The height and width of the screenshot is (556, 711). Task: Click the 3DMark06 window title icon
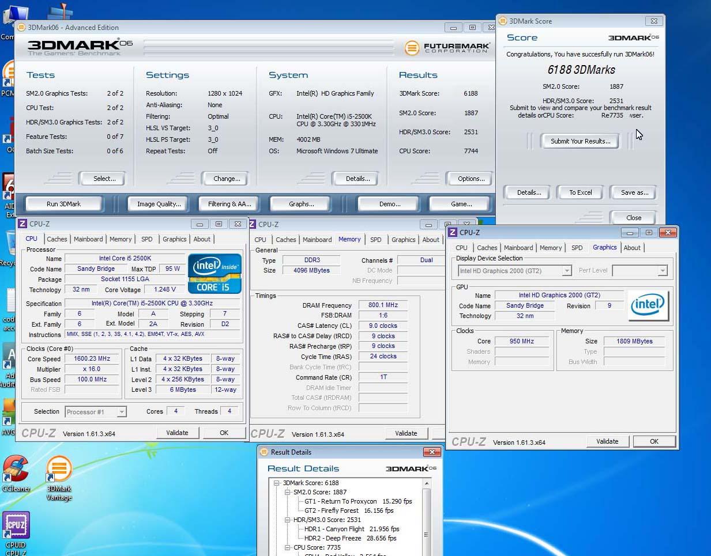[21, 27]
